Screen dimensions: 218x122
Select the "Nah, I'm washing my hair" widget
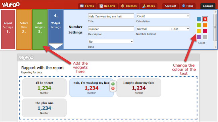(91, 88)
